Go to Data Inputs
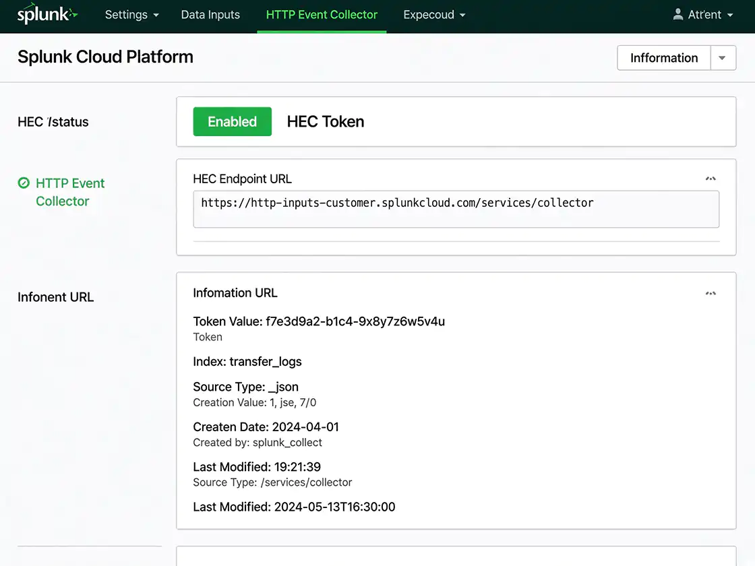The image size is (755, 566). tap(210, 15)
